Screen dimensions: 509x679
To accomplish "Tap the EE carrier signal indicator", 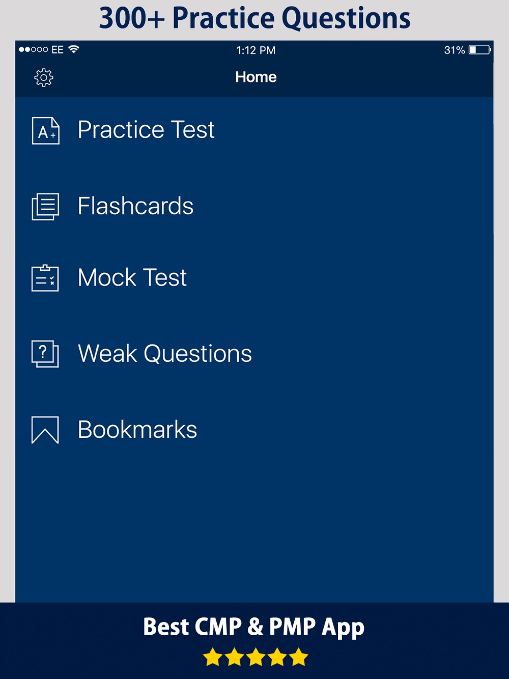I will pos(41,49).
